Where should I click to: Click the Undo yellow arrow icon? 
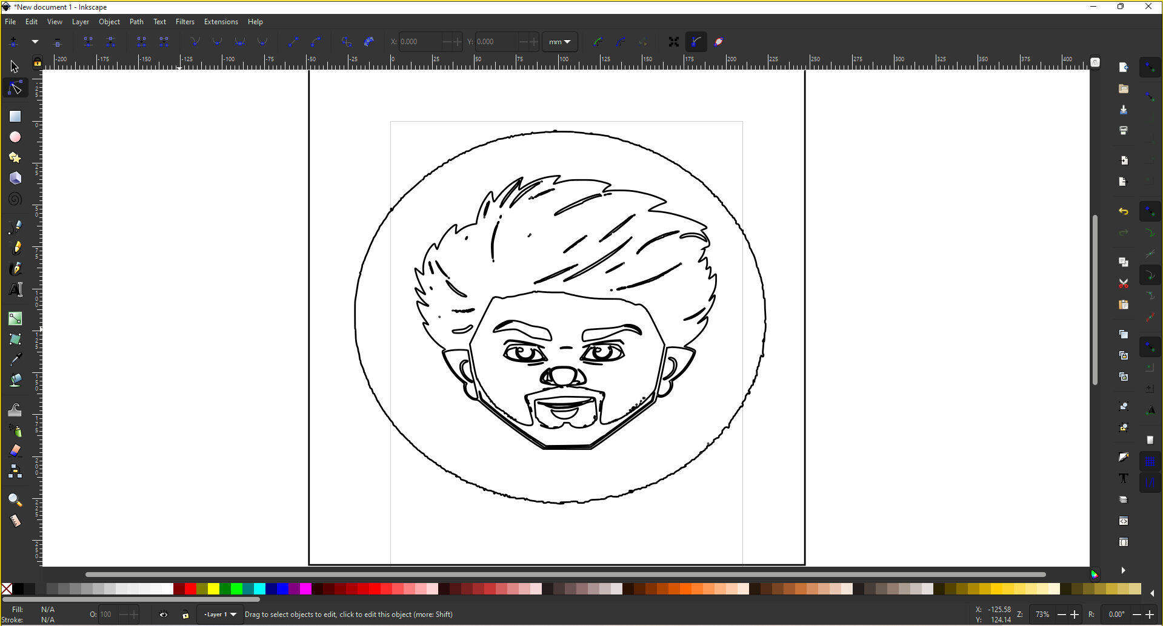pyautogui.click(x=1123, y=211)
